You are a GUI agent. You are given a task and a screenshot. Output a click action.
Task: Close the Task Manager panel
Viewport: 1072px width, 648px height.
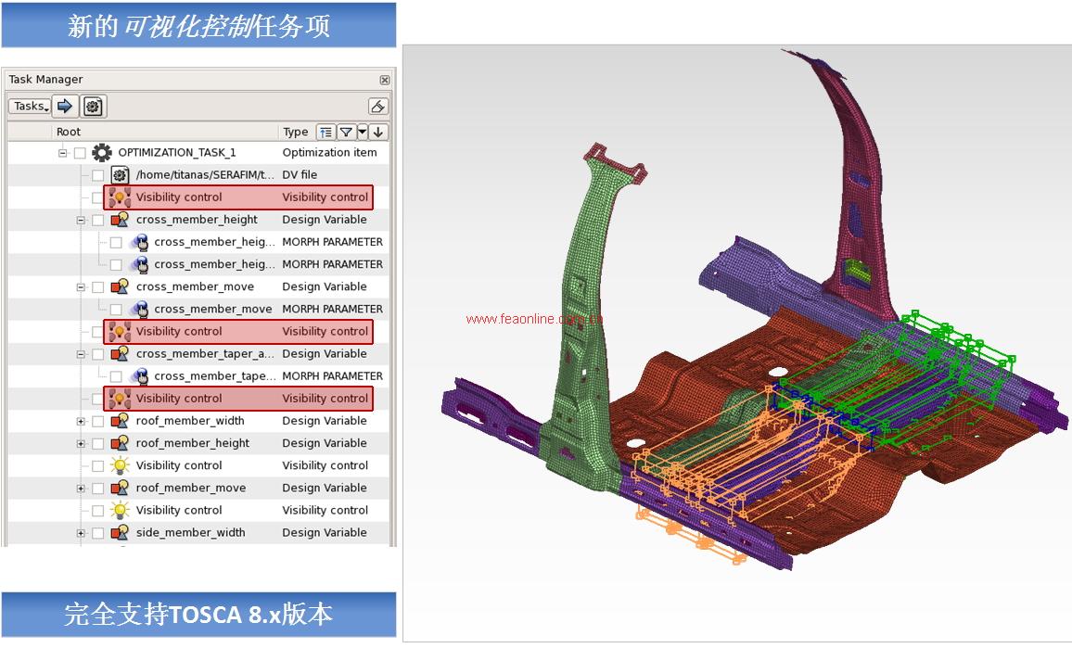click(385, 81)
